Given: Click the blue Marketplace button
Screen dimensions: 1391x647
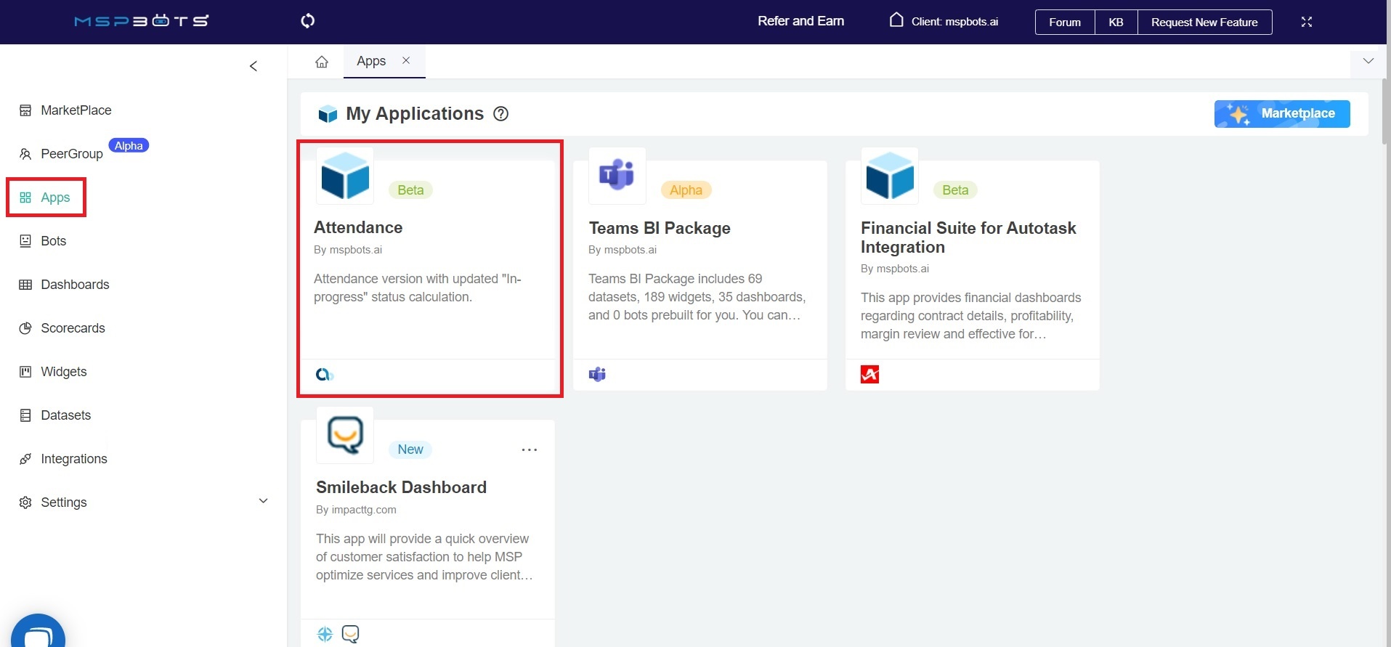Looking at the screenshot, I should click(1281, 114).
